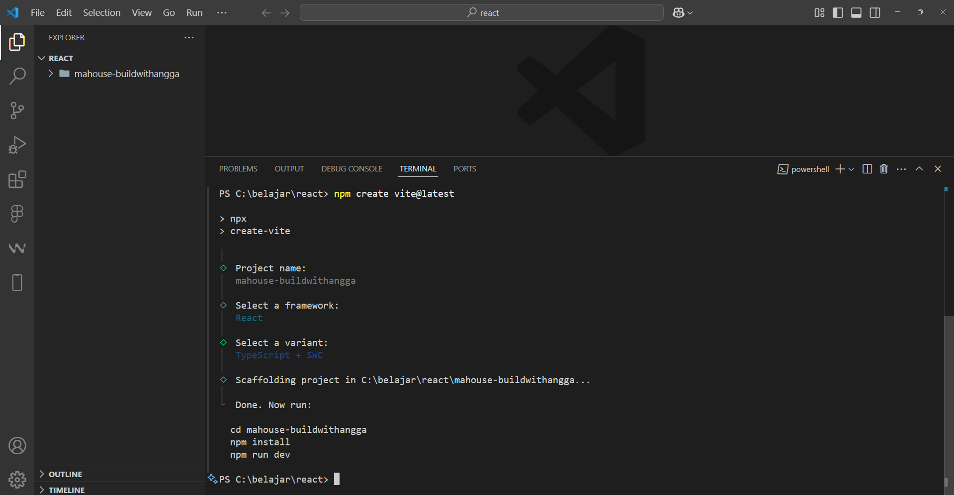Click the VS Code logo icon

tap(13, 12)
